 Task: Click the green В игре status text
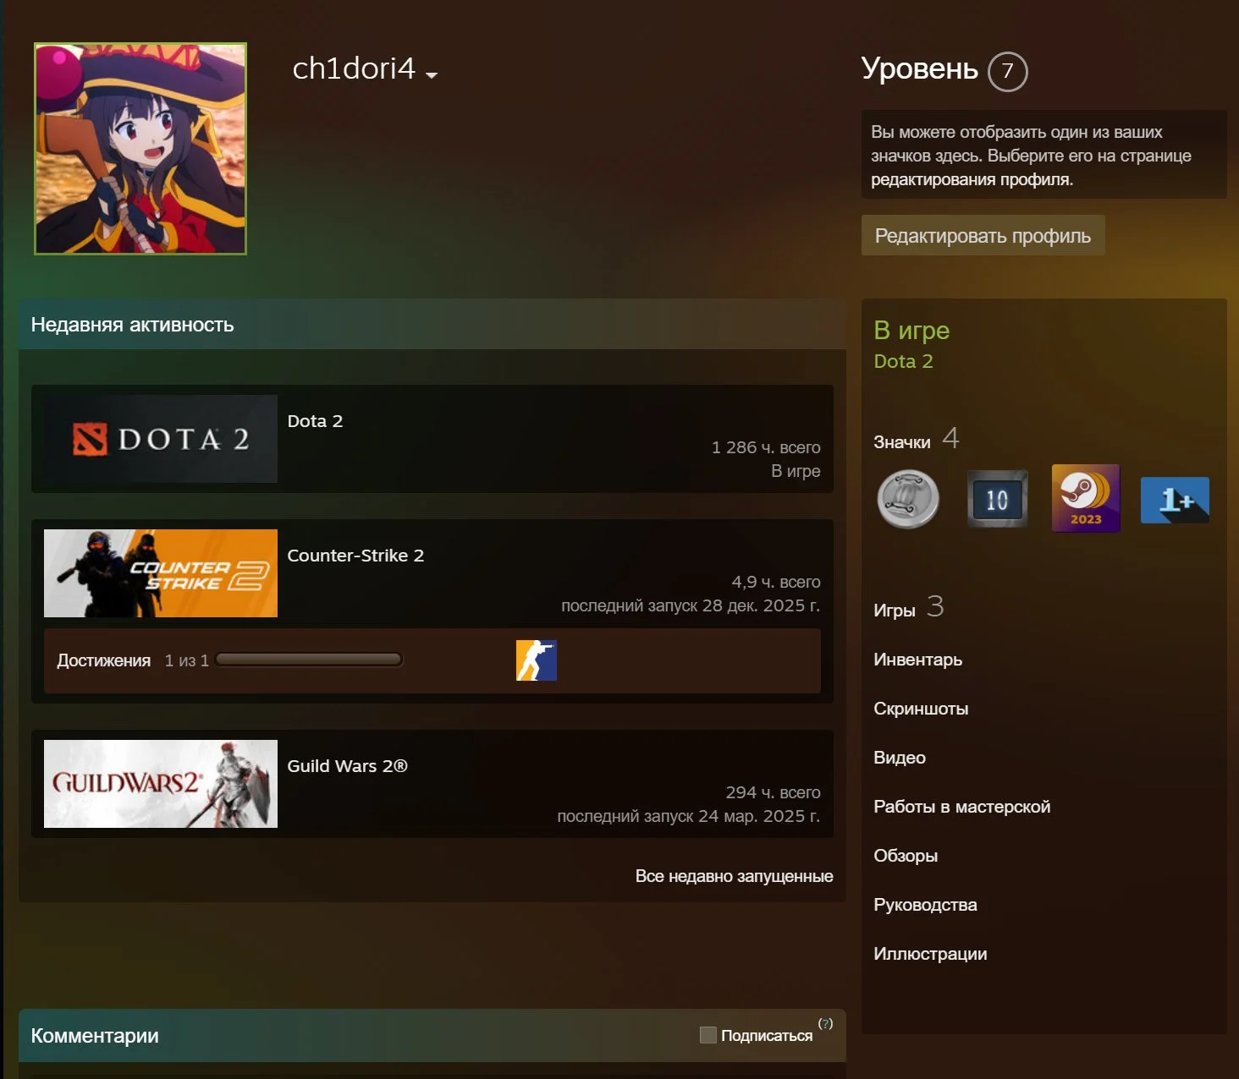(911, 330)
